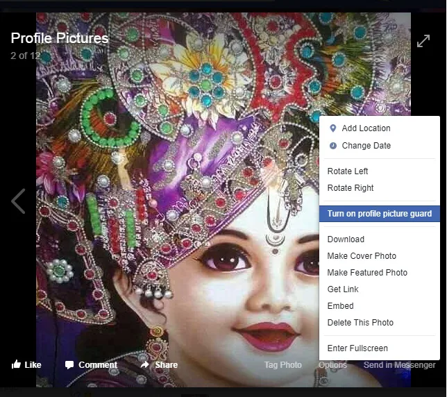Select Add Location from the menu

[x=380, y=128]
